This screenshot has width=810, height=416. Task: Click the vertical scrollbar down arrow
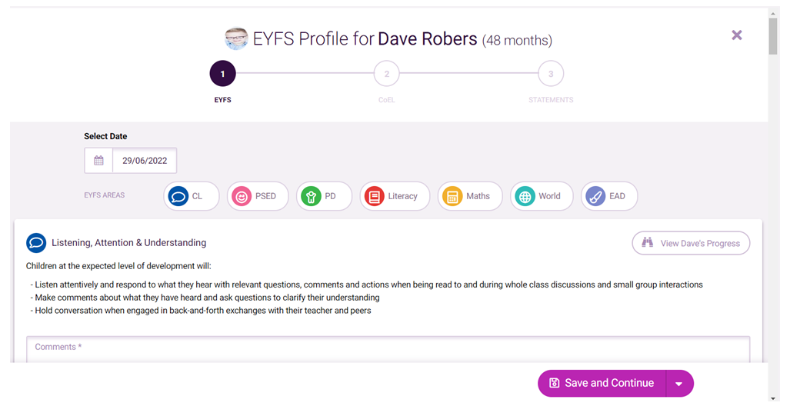coord(773,398)
